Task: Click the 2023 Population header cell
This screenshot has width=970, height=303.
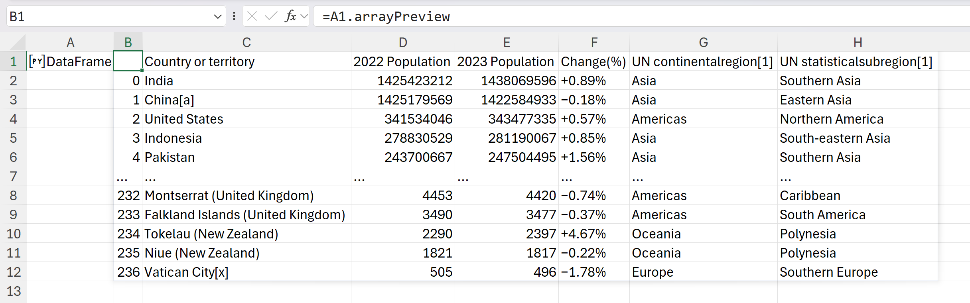Action: [506, 62]
